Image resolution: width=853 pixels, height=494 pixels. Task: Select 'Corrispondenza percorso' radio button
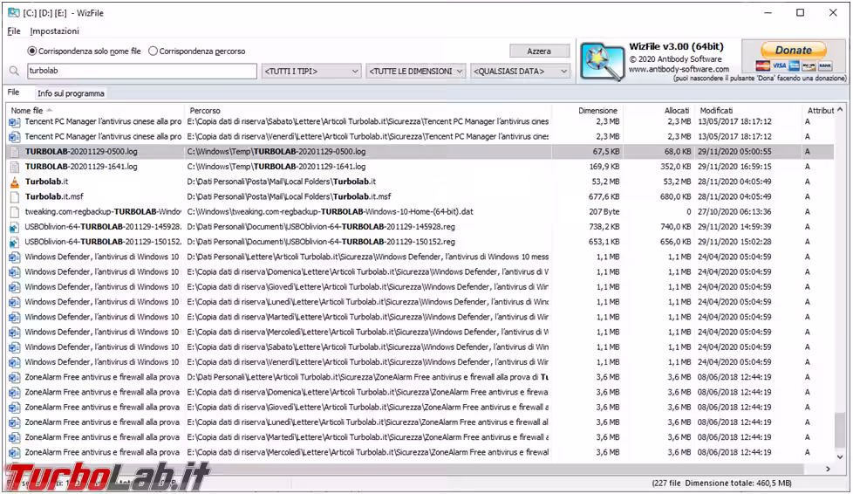point(154,51)
